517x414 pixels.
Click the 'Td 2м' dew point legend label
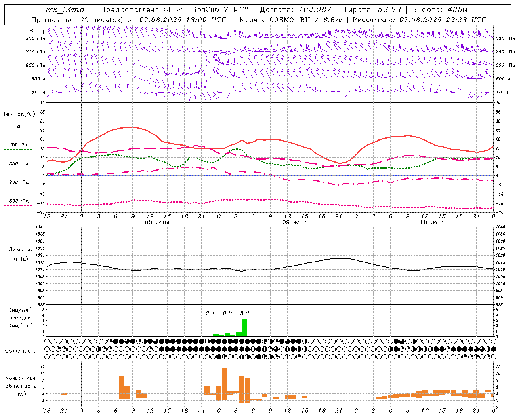point(19,144)
